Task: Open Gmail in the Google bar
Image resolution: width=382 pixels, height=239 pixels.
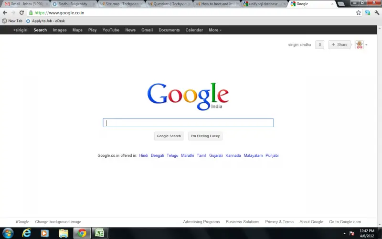Action: (x=147, y=30)
